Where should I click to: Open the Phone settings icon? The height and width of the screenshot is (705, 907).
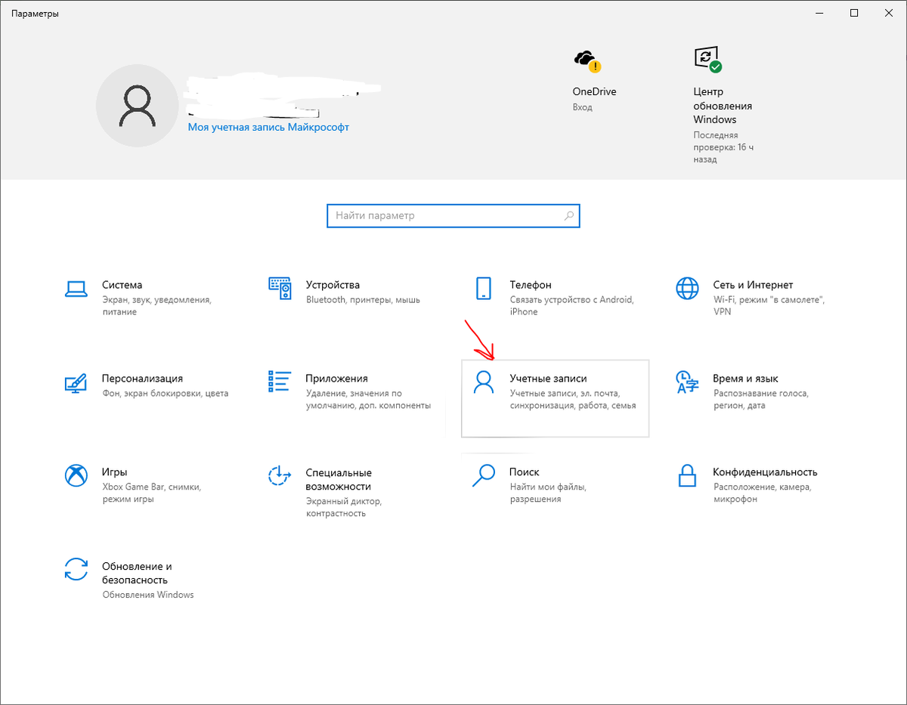click(483, 288)
